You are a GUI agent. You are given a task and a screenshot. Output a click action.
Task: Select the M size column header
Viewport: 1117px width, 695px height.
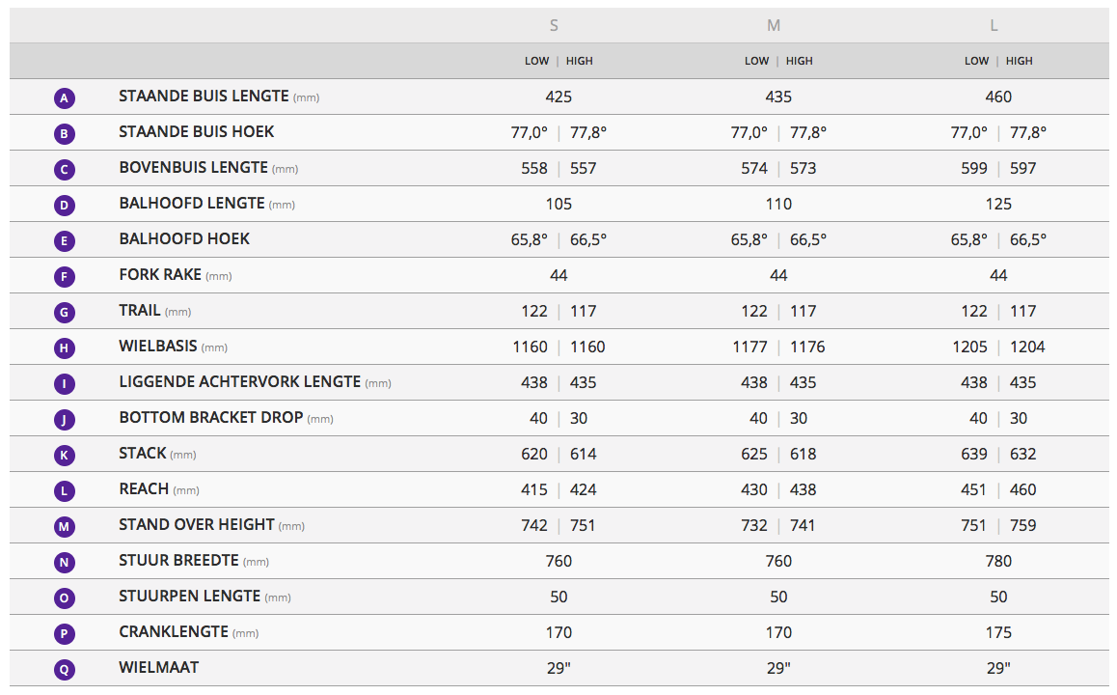774,25
